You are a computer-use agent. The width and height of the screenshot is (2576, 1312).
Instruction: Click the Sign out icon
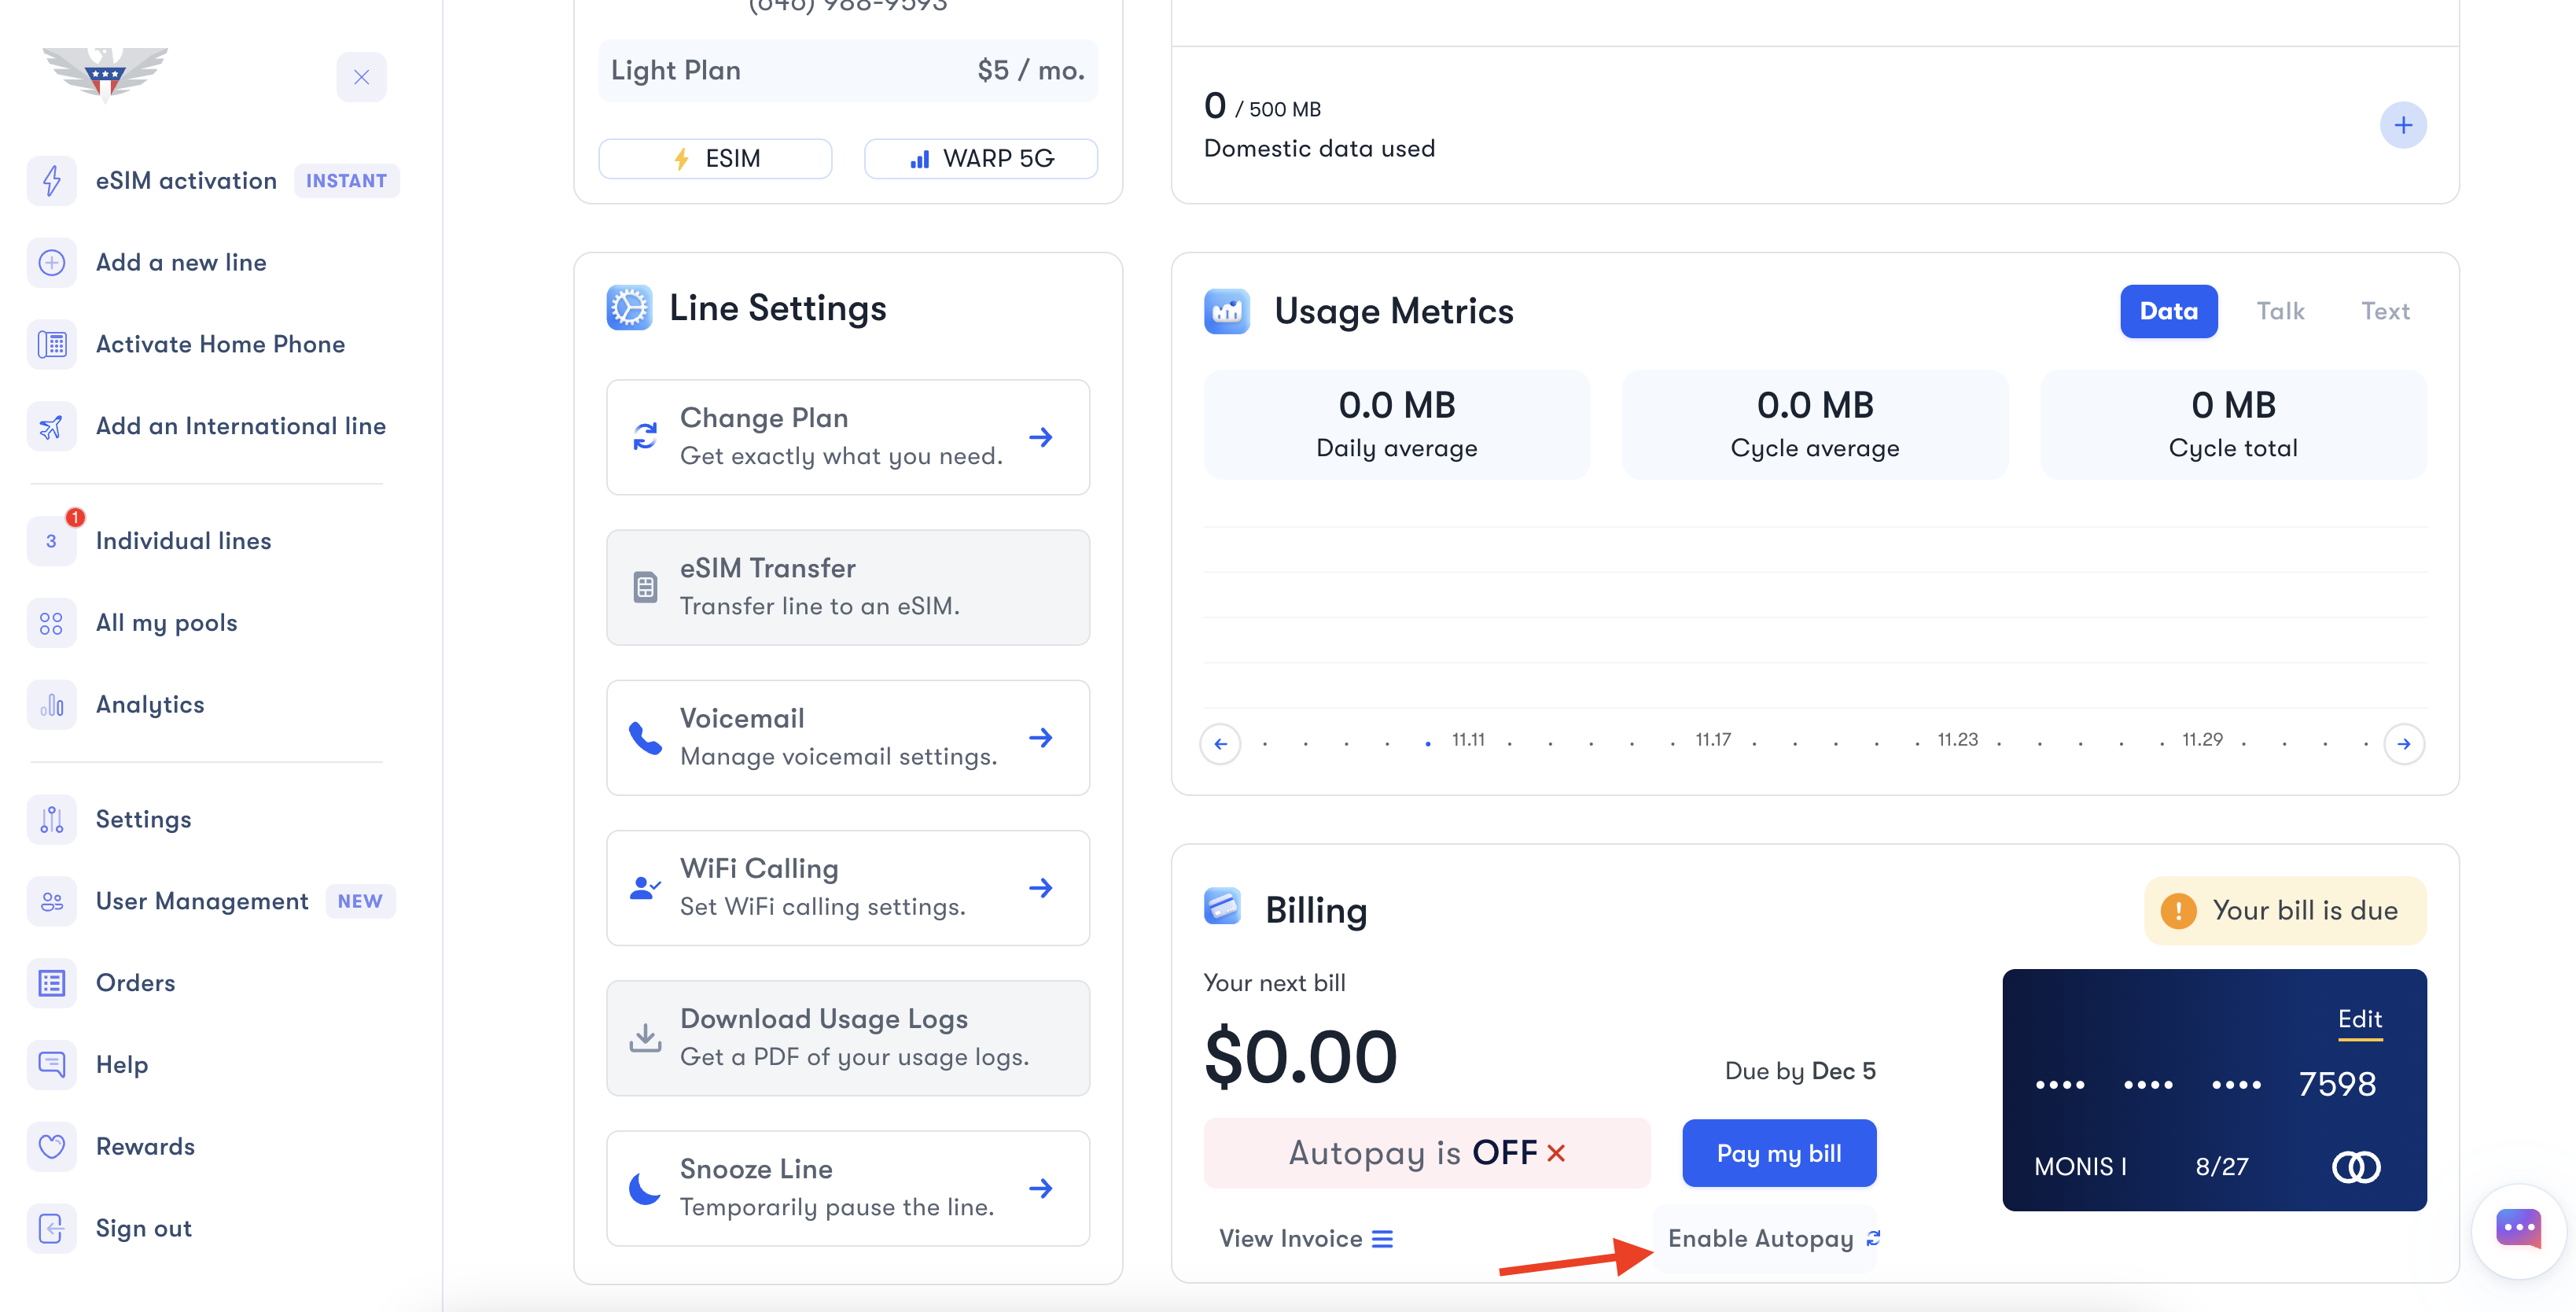click(x=51, y=1229)
